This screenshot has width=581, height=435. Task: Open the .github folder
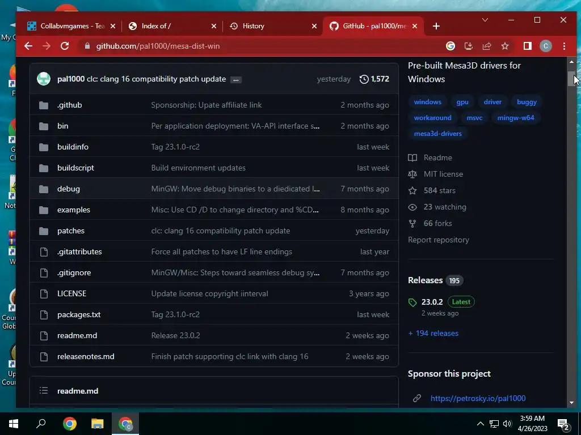(70, 105)
